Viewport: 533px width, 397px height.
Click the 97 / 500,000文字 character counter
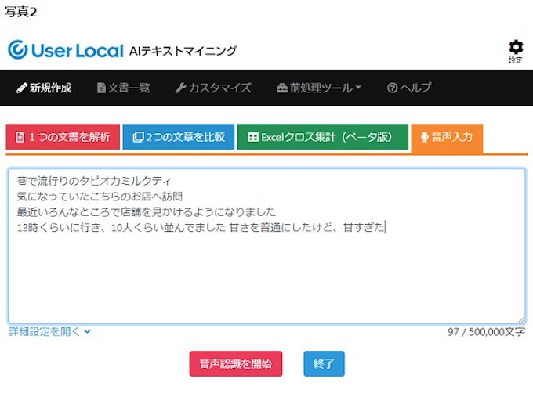pyautogui.click(x=486, y=332)
